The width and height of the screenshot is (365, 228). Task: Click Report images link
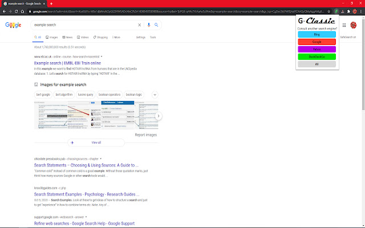(x=146, y=135)
